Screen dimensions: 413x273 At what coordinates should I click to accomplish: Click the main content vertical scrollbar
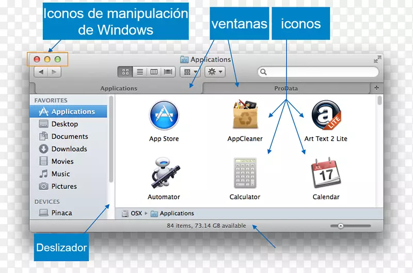coord(379,101)
